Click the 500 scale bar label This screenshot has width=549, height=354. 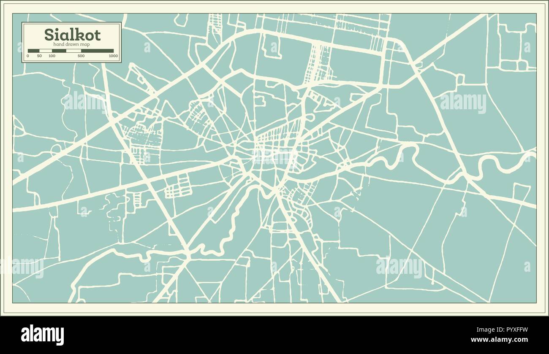pos(81,56)
